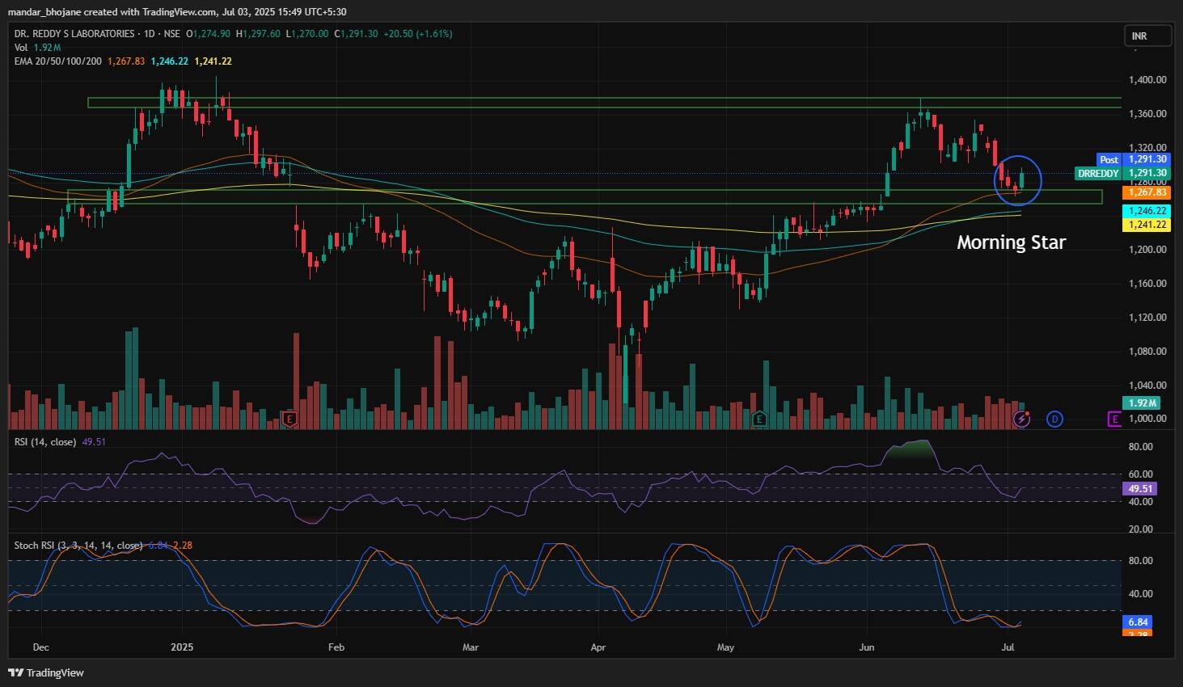Image resolution: width=1183 pixels, height=687 pixels.
Task: Click the O1,274.90 open value in header
Action: [209, 34]
